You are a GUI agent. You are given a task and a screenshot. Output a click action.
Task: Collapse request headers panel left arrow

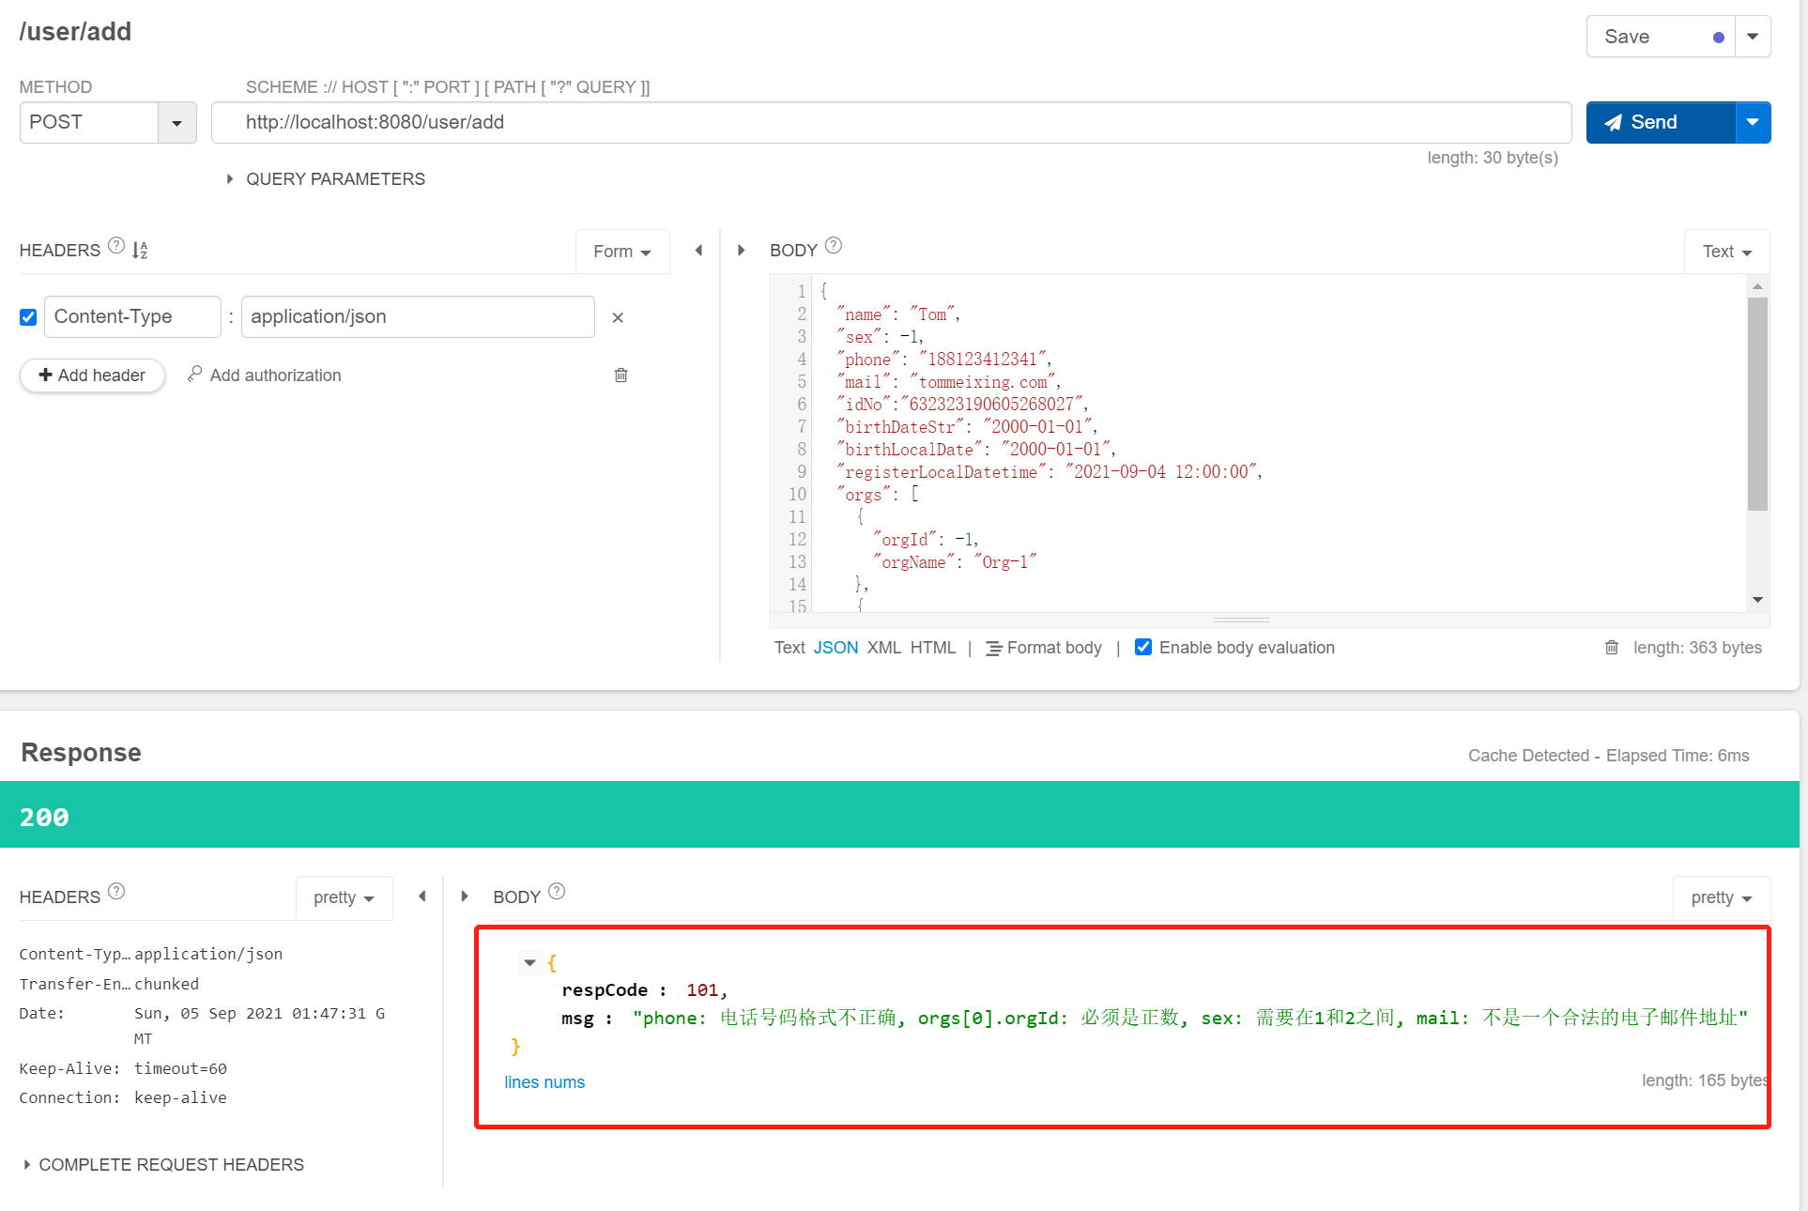click(x=698, y=250)
